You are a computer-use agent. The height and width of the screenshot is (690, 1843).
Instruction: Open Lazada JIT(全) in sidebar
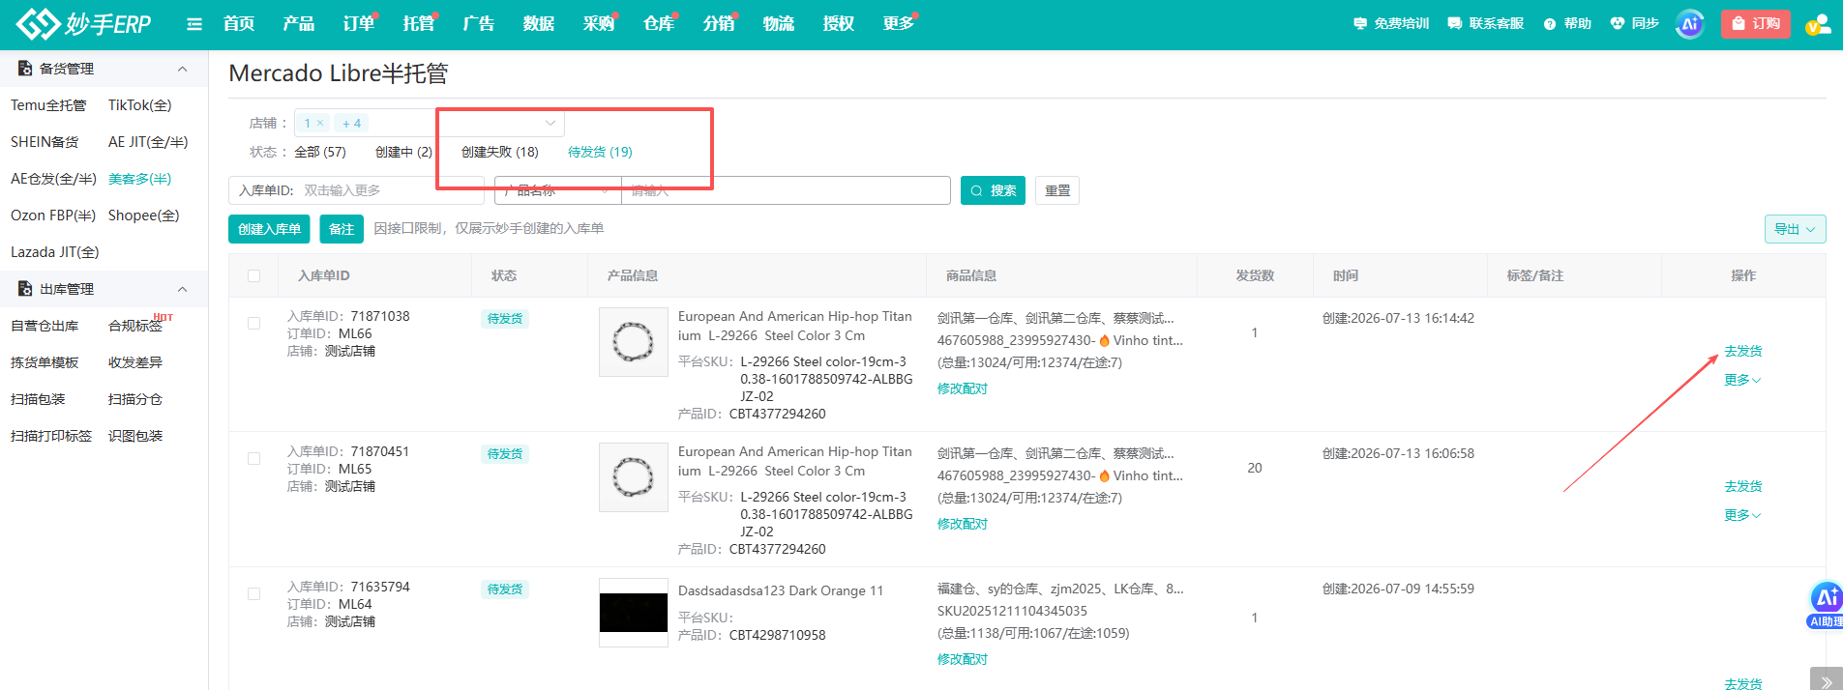[x=55, y=252]
